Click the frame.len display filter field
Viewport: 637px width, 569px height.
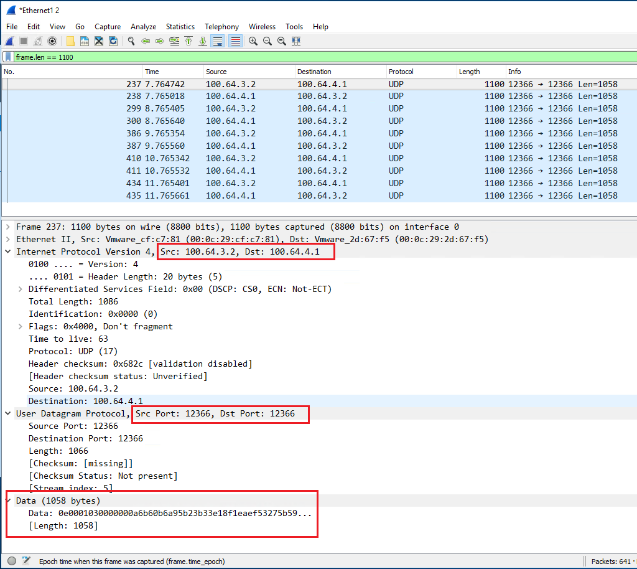click(187, 57)
